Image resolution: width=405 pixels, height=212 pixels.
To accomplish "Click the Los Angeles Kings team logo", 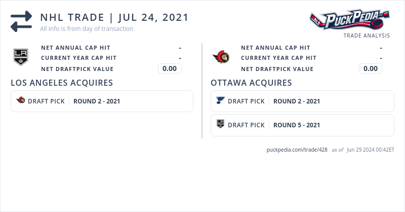I will pos(21,57).
